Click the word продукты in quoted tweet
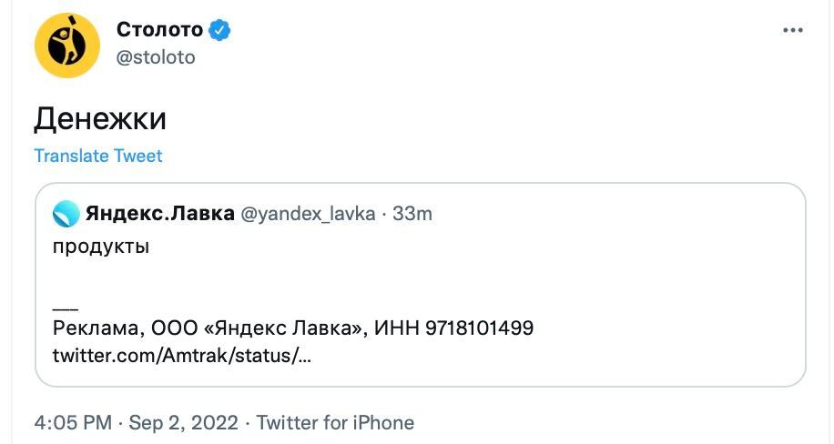This screenshot has height=444, width=834. [x=100, y=247]
